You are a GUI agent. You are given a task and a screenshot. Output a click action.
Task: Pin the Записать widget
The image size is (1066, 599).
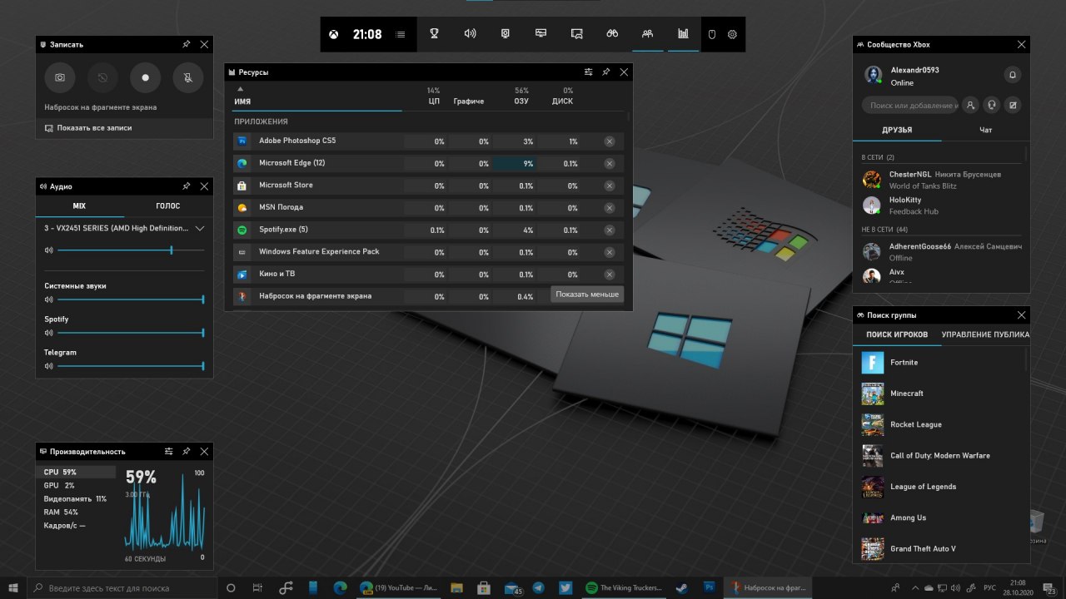[187, 44]
